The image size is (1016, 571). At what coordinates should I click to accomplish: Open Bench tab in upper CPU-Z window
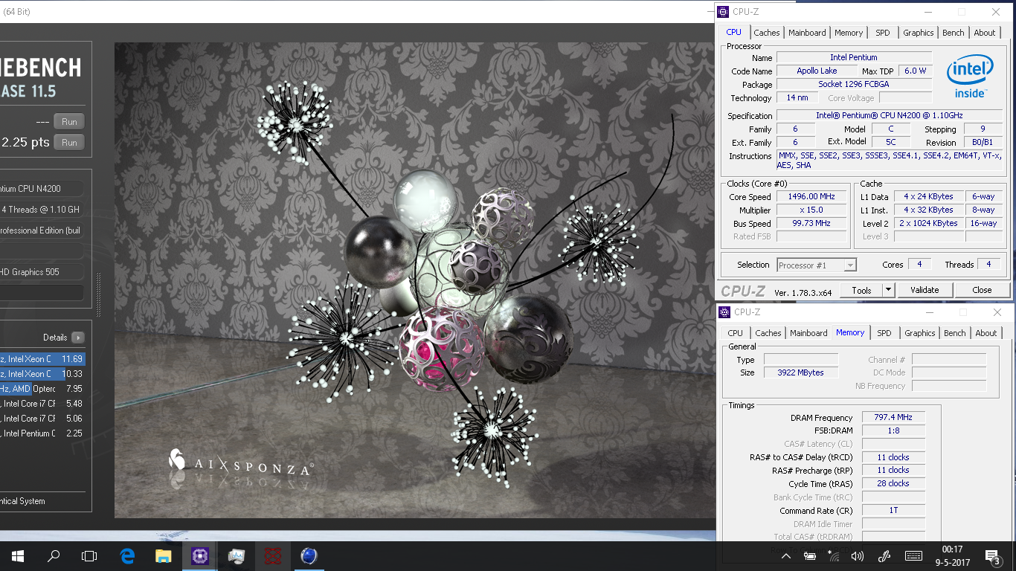pos(954,33)
